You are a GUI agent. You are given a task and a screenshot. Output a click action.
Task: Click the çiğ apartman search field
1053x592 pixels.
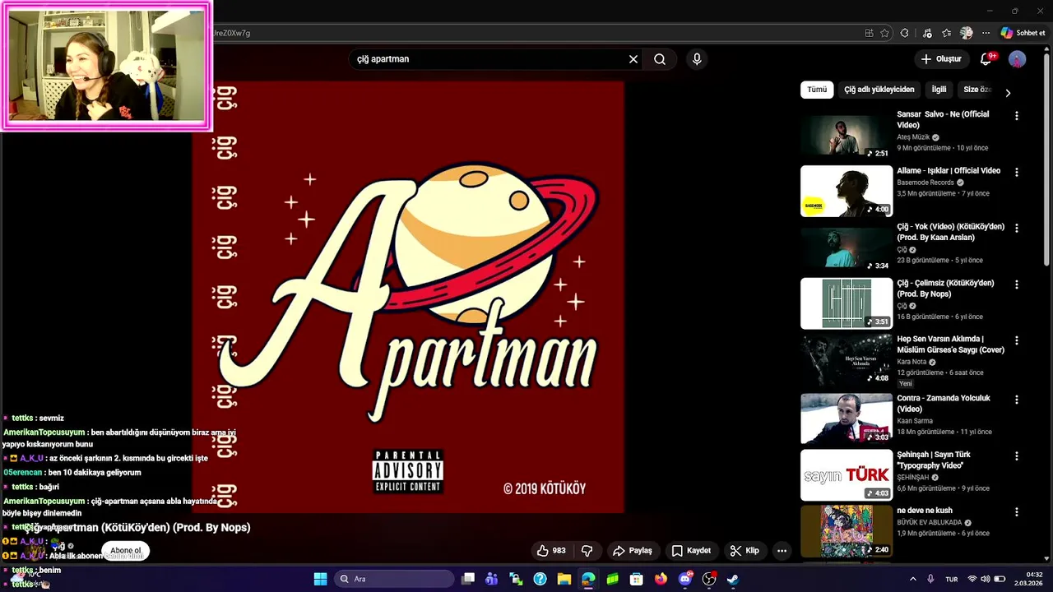[x=489, y=59]
